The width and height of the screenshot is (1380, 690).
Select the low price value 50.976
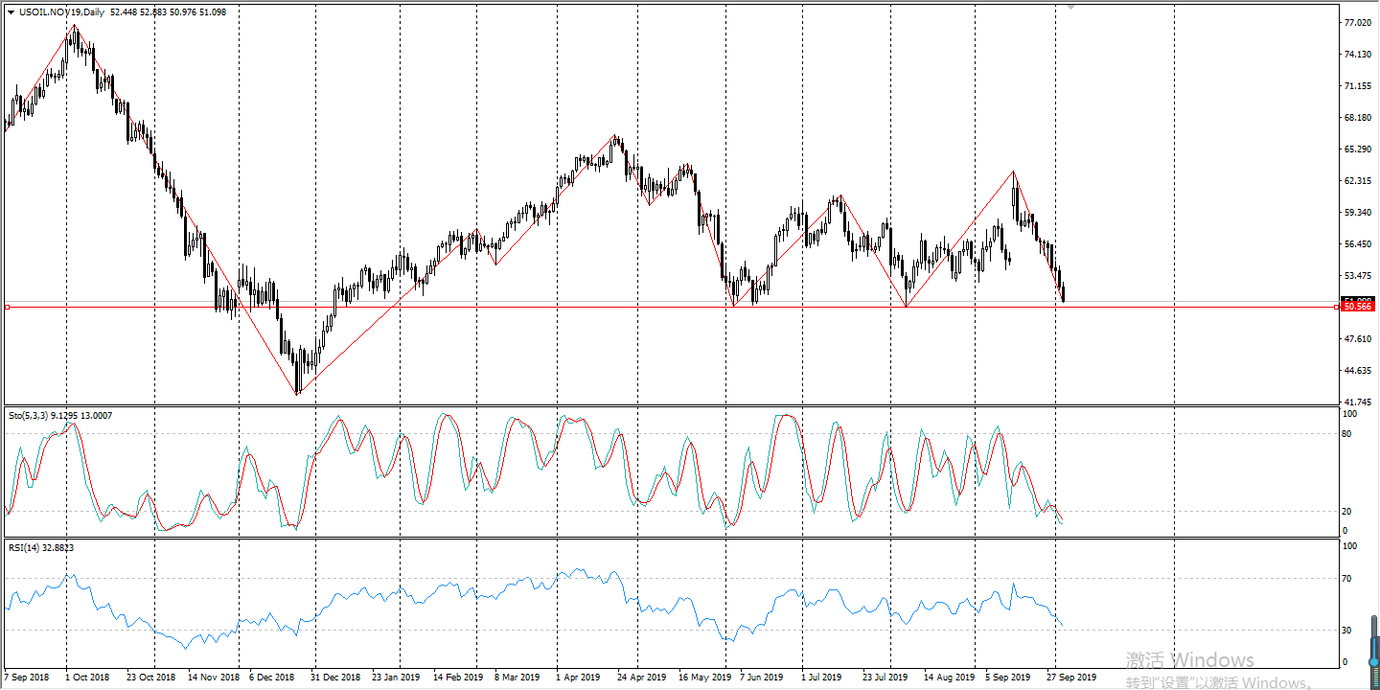coord(184,12)
